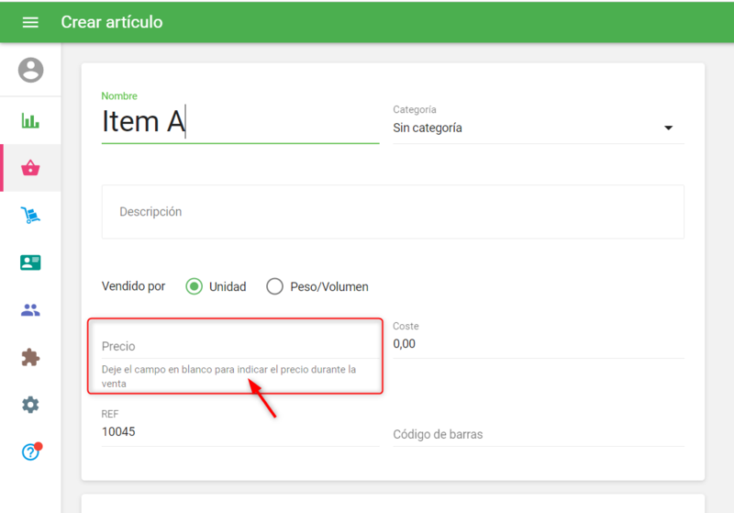Click the Nombre field containing Item A
734x513 pixels.
[x=239, y=122]
